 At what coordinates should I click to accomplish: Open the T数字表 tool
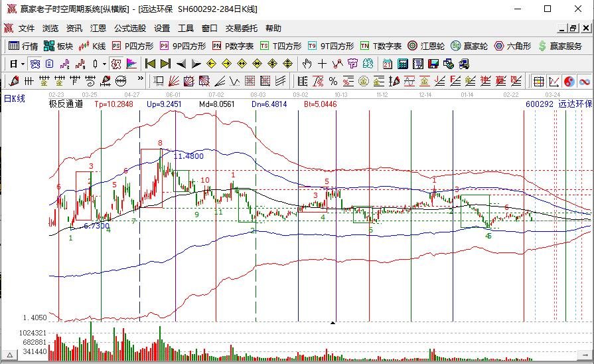[381, 46]
